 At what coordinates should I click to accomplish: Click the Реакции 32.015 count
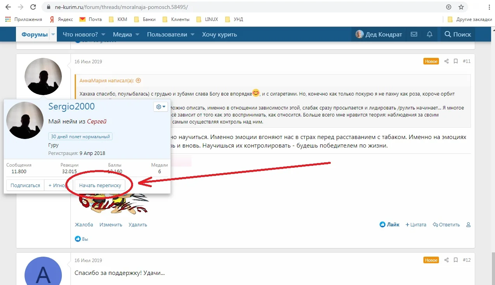pyautogui.click(x=70, y=168)
